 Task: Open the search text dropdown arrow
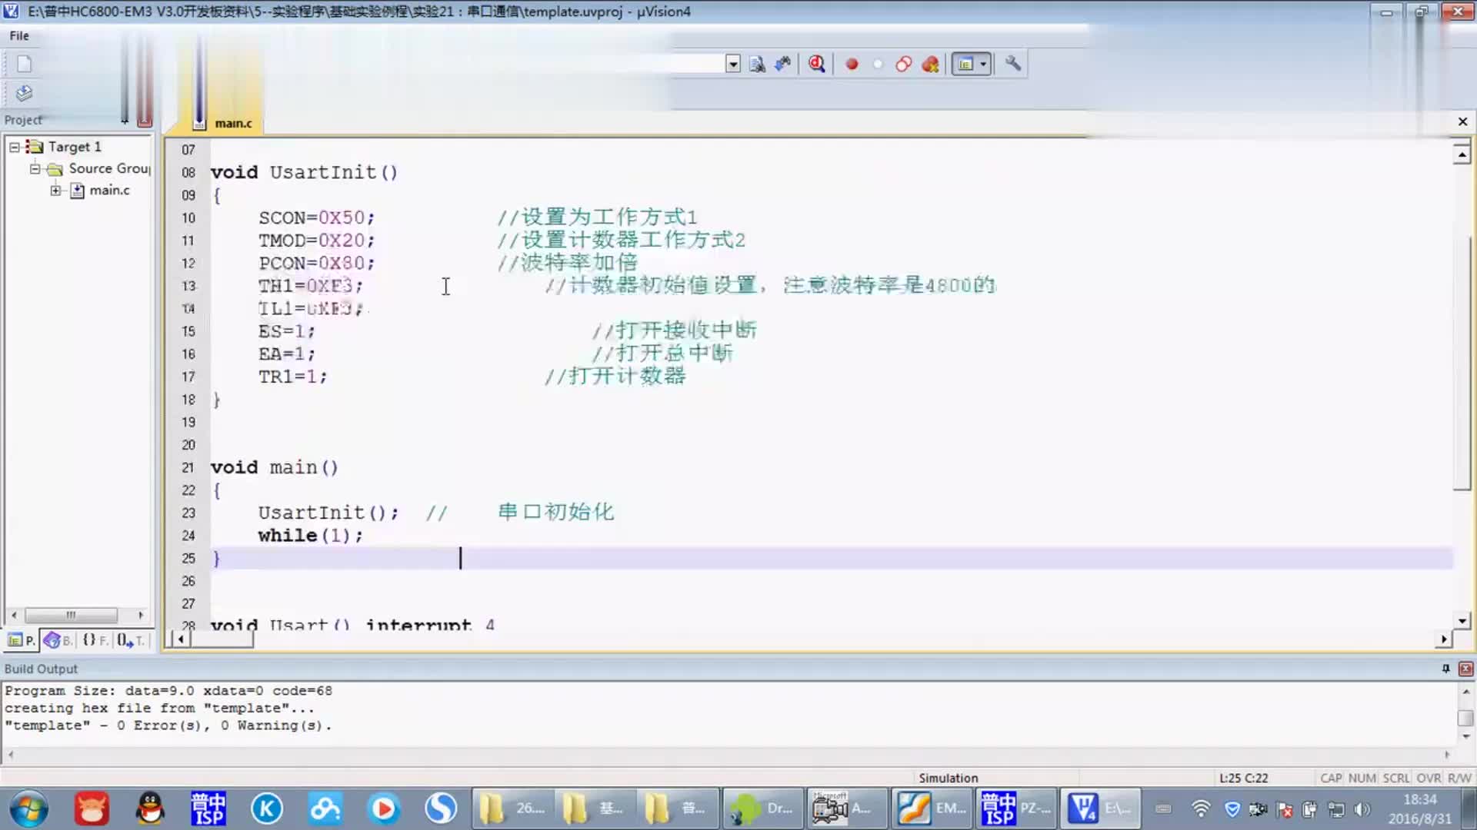click(733, 64)
